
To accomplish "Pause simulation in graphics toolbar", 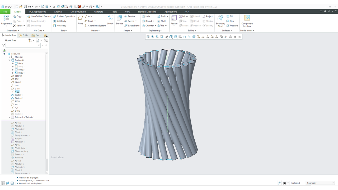I will pyautogui.click(x=235, y=37).
